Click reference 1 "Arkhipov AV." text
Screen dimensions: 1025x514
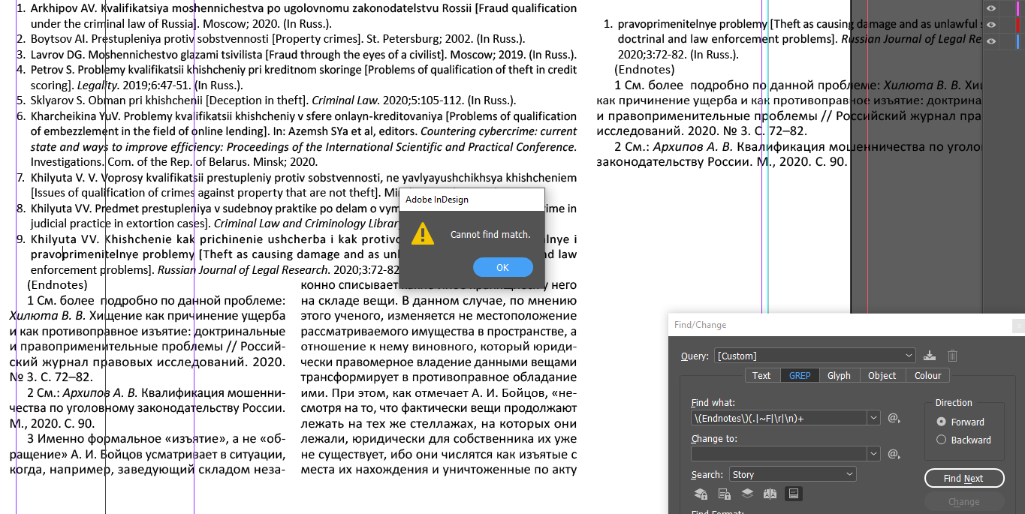(62, 8)
